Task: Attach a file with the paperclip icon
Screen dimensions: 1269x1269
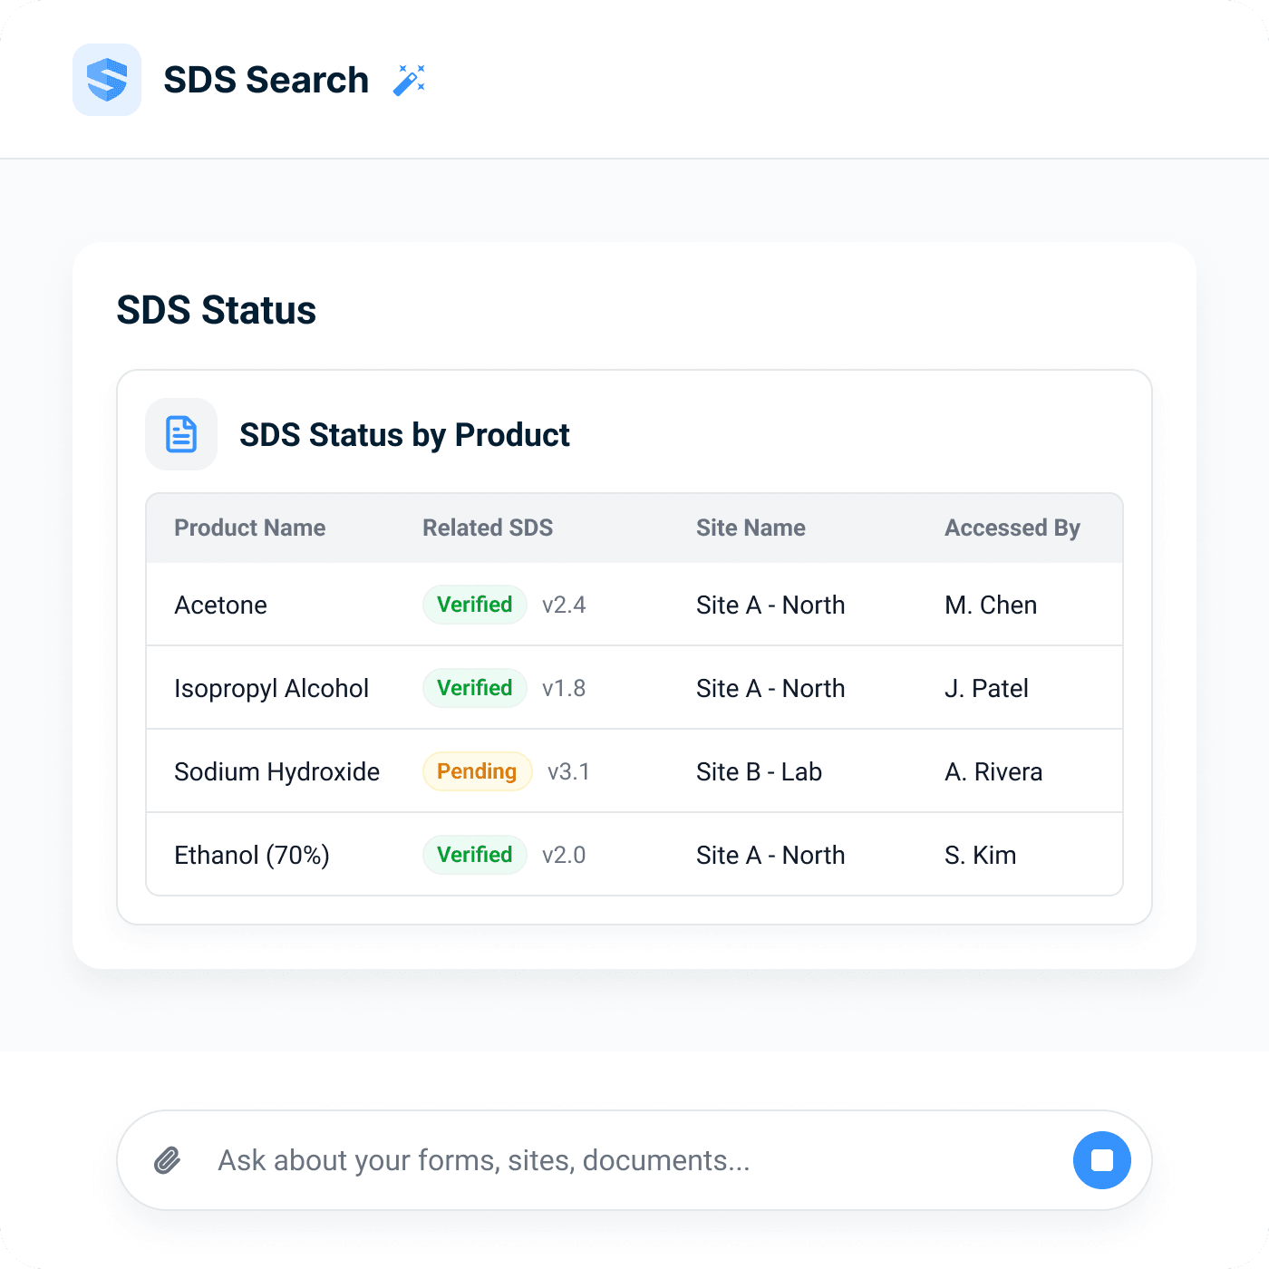Action: coord(168,1160)
